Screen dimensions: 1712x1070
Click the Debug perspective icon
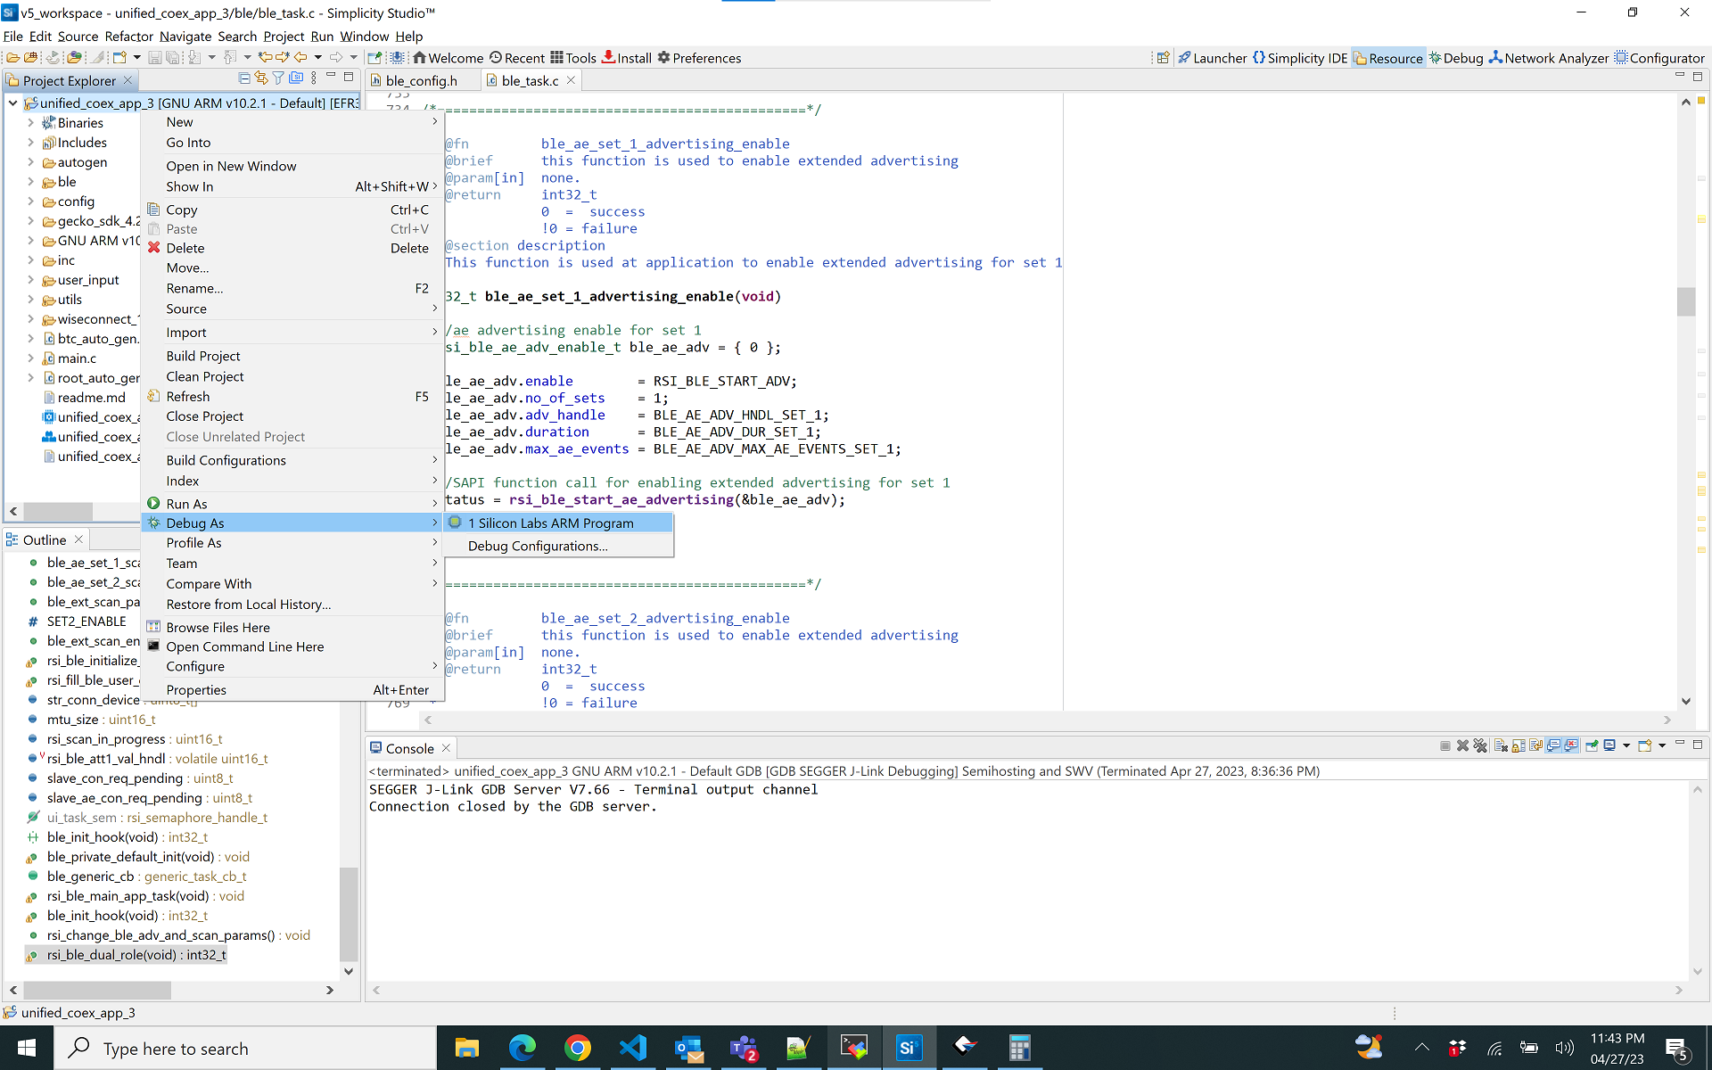tap(1461, 57)
